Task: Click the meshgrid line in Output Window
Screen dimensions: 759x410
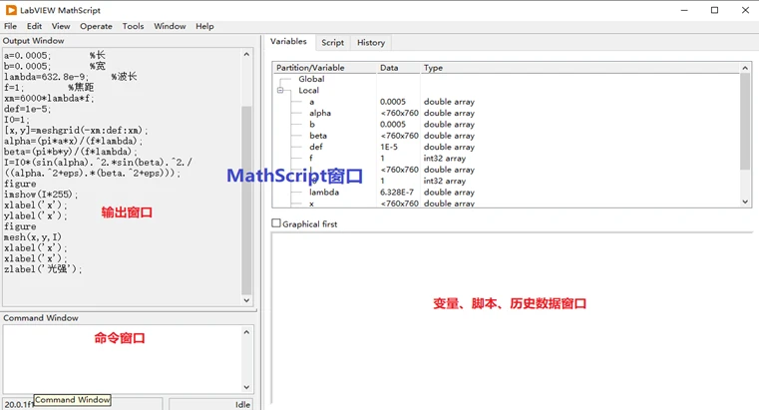Action: tap(76, 131)
